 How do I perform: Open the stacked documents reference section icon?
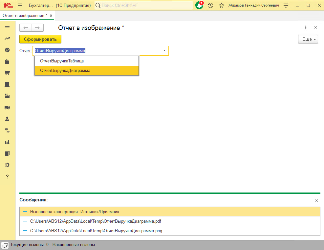[x=7, y=153]
